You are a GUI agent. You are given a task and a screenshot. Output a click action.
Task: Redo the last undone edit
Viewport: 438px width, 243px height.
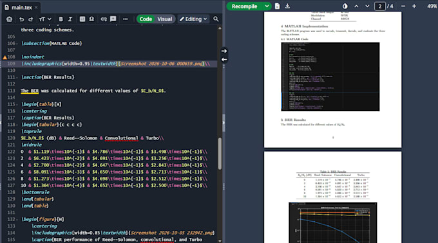coord(31,19)
